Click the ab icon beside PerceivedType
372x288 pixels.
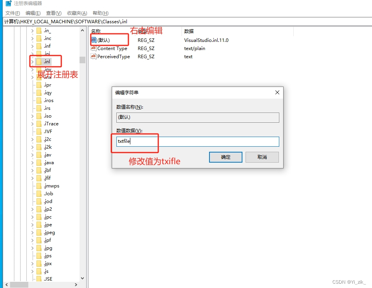tap(94, 56)
